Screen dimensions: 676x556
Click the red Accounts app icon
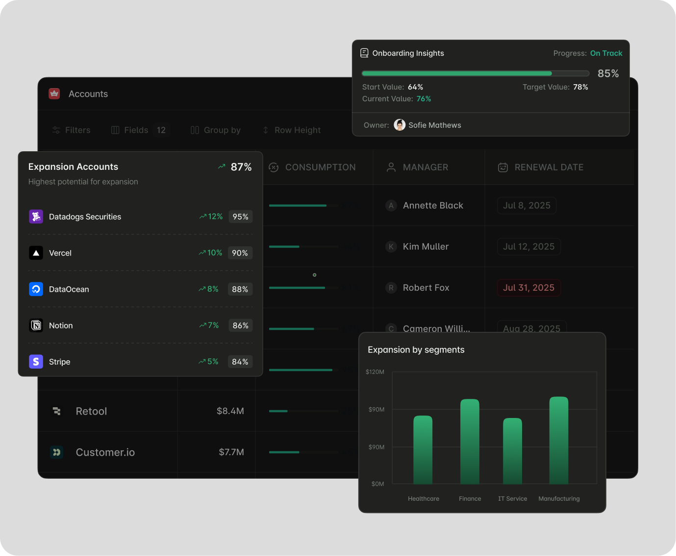(54, 93)
